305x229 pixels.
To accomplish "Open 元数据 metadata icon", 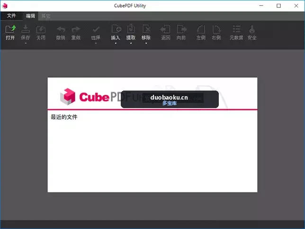I will 236,29.
